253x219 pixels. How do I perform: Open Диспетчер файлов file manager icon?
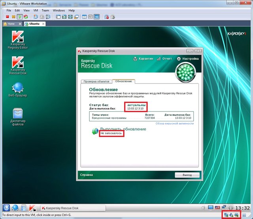point(18,114)
